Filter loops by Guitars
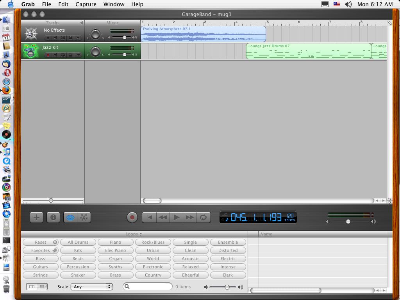 tap(41, 266)
